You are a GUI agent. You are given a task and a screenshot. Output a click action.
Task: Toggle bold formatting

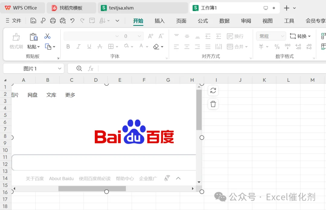68,46
